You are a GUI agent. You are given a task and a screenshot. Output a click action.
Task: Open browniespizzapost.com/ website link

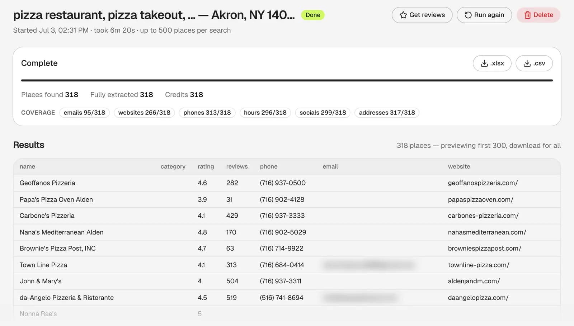(485, 248)
